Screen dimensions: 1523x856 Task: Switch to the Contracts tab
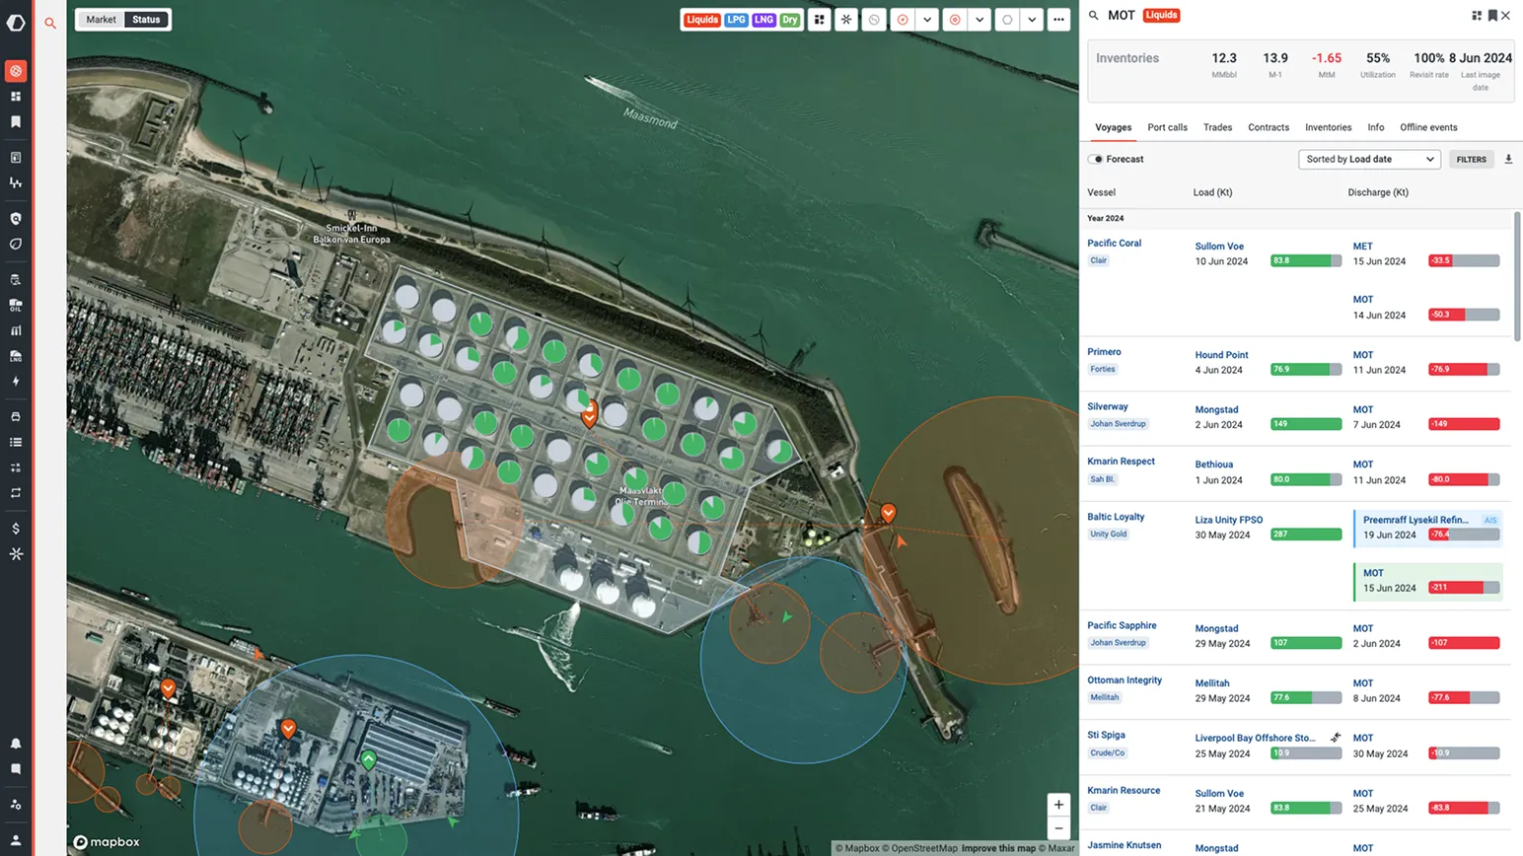click(x=1269, y=127)
